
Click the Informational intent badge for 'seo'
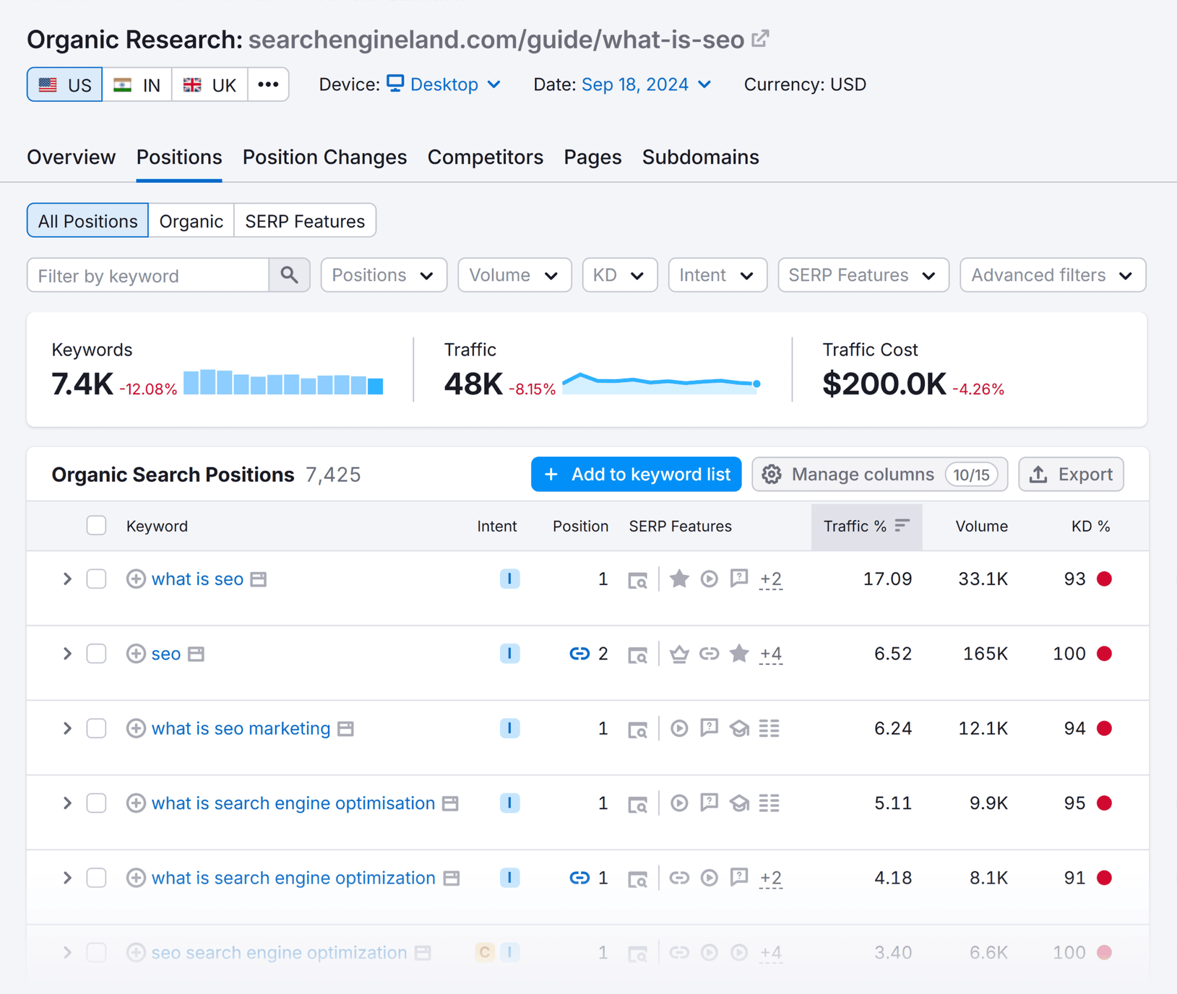click(509, 653)
